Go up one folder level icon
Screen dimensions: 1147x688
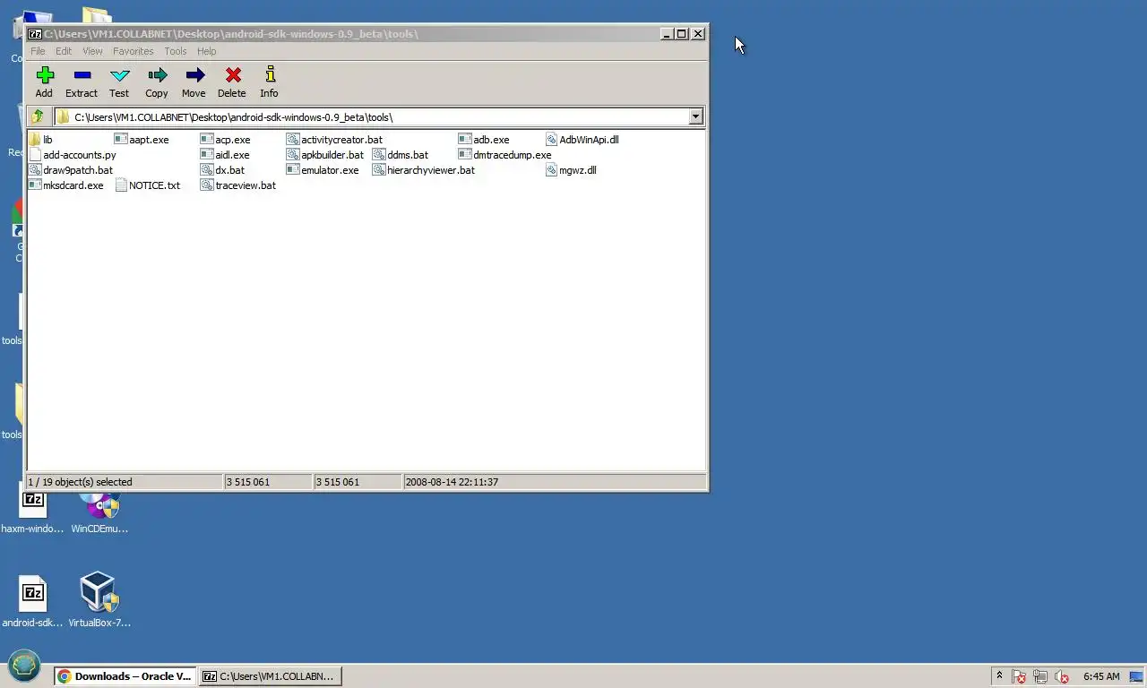[38, 116]
